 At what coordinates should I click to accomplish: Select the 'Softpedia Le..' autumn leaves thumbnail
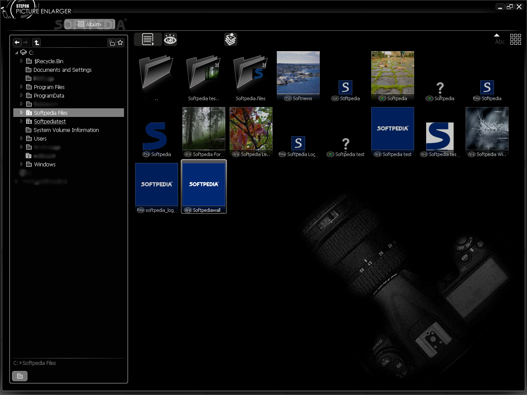pos(251,129)
